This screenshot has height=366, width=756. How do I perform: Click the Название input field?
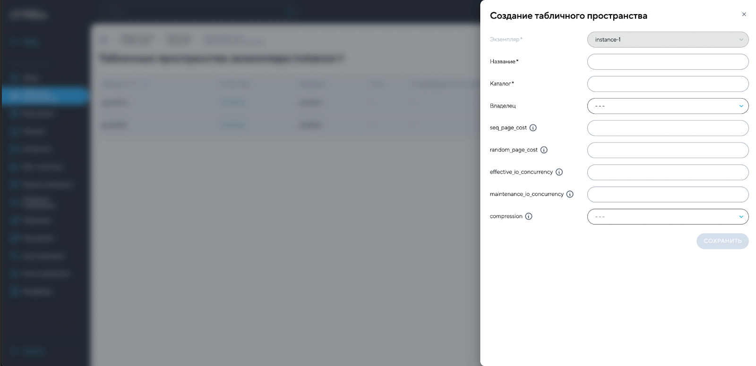(x=667, y=62)
